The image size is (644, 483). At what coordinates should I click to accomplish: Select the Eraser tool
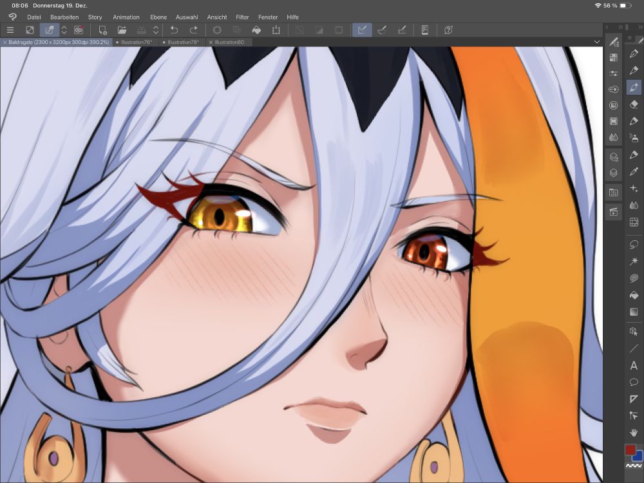pyautogui.click(x=634, y=104)
